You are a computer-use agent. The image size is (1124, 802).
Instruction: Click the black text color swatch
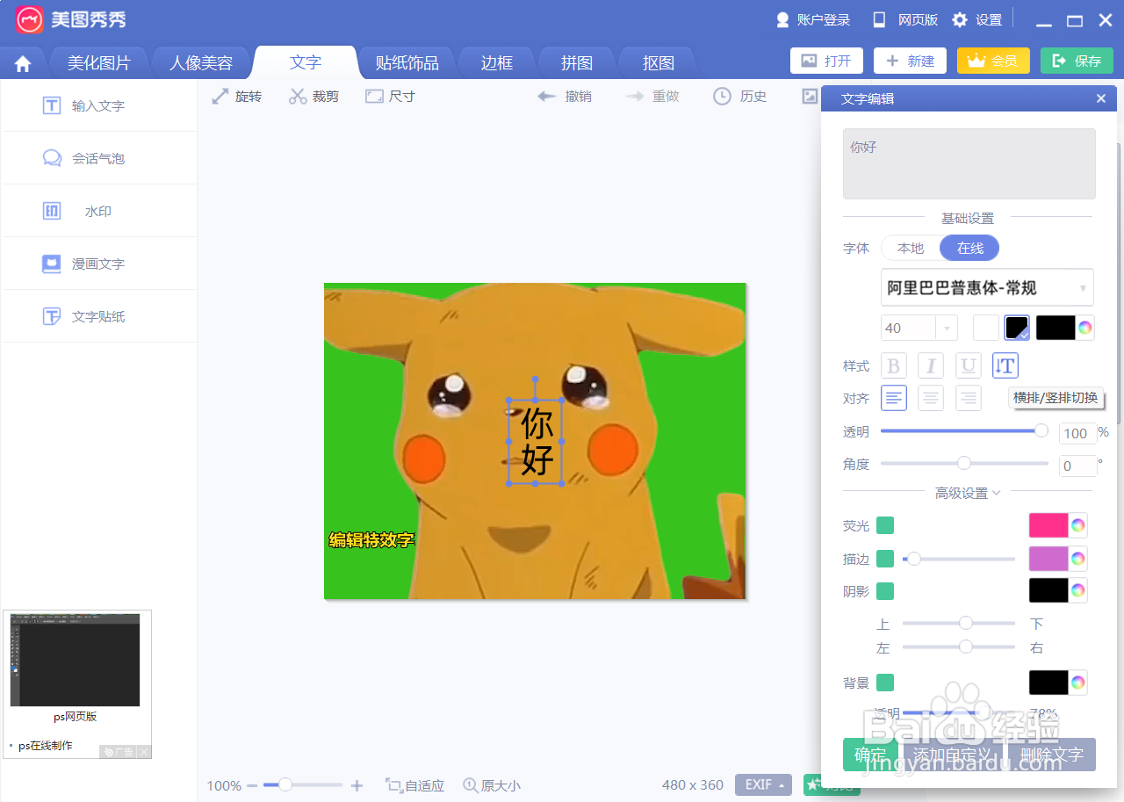(x=1056, y=328)
